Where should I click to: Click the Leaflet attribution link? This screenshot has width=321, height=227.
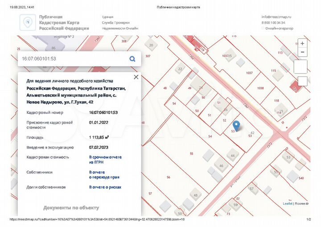click(288, 203)
